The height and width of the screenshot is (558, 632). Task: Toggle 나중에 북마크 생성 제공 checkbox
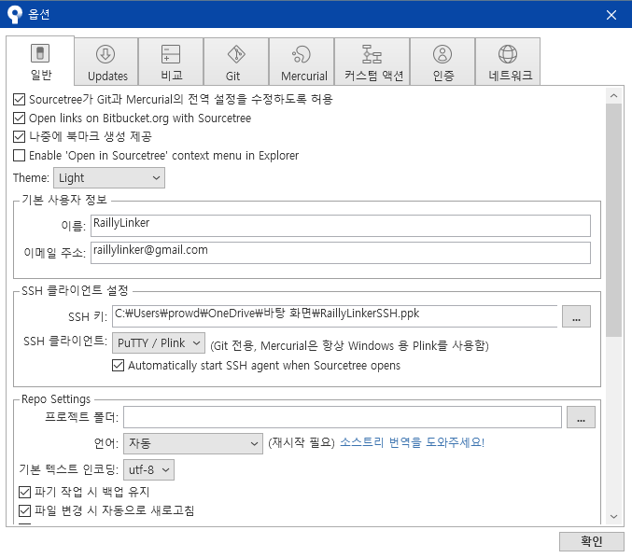[x=19, y=136]
